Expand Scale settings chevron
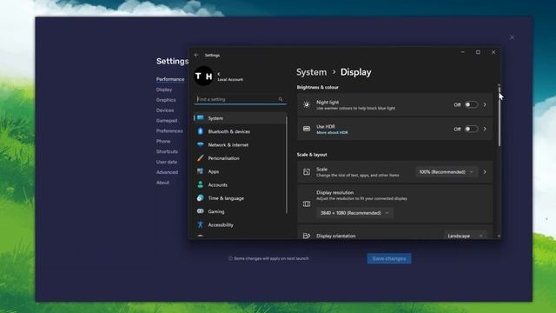 pyautogui.click(x=485, y=172)
